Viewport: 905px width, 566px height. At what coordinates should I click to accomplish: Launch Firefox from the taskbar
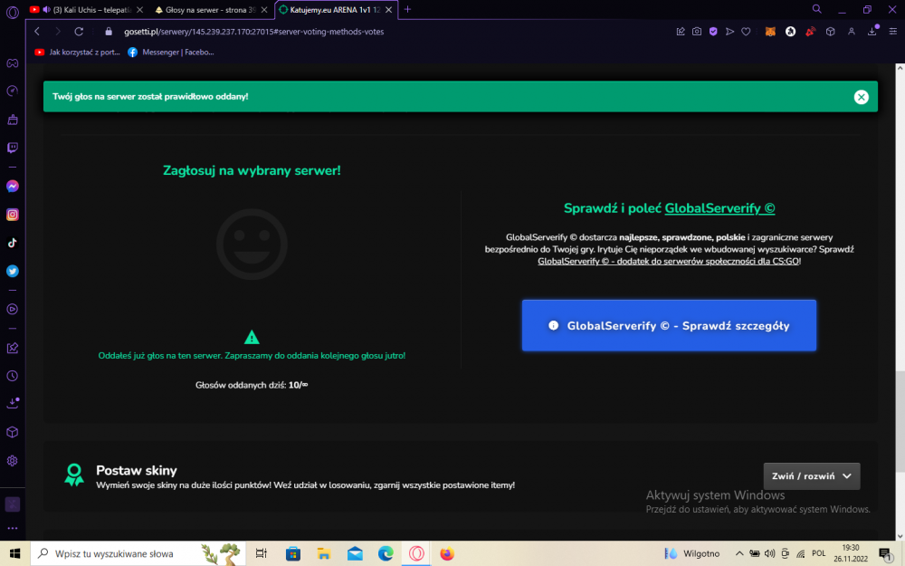[x=447, y=553]
